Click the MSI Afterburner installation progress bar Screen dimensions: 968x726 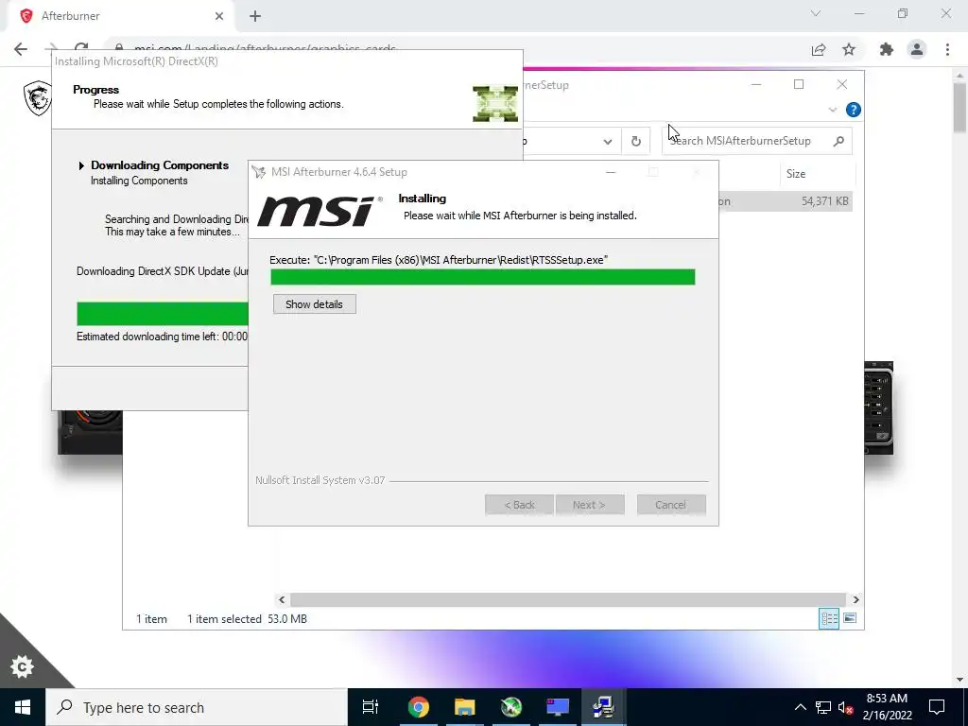[x=483, y=277]
